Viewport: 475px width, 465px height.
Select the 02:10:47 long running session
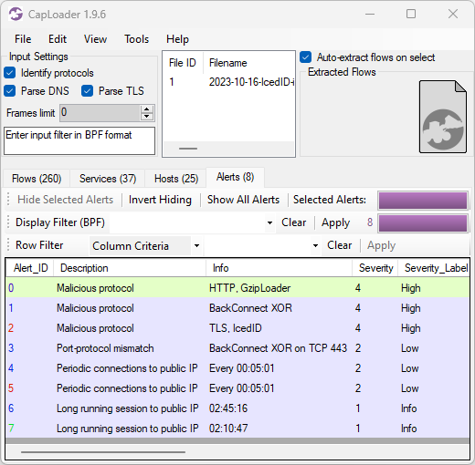(x=237, y=429)
